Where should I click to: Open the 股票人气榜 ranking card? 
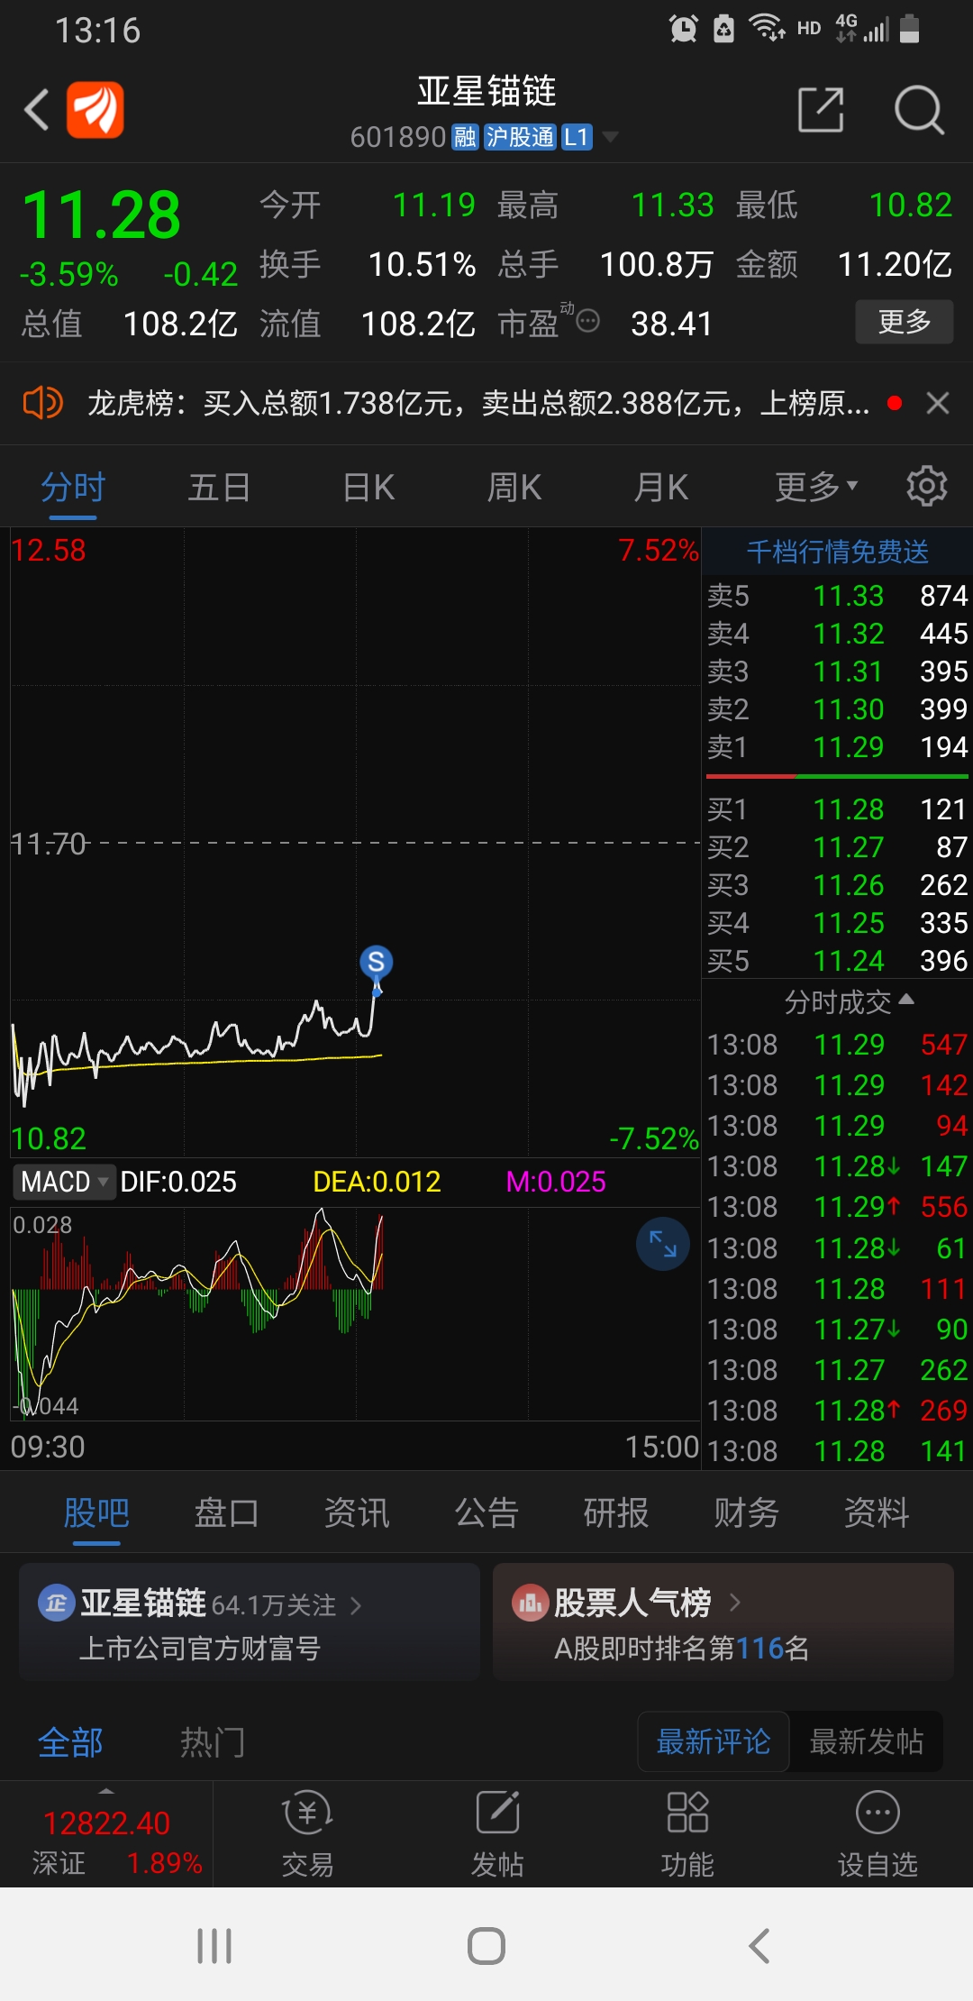[x=723, y=1622]
